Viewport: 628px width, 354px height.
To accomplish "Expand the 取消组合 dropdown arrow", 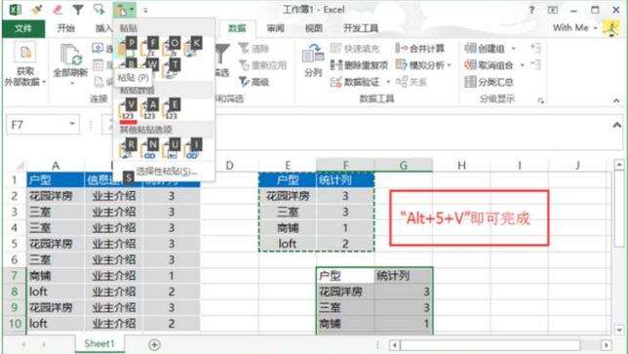I will [522, 65].
